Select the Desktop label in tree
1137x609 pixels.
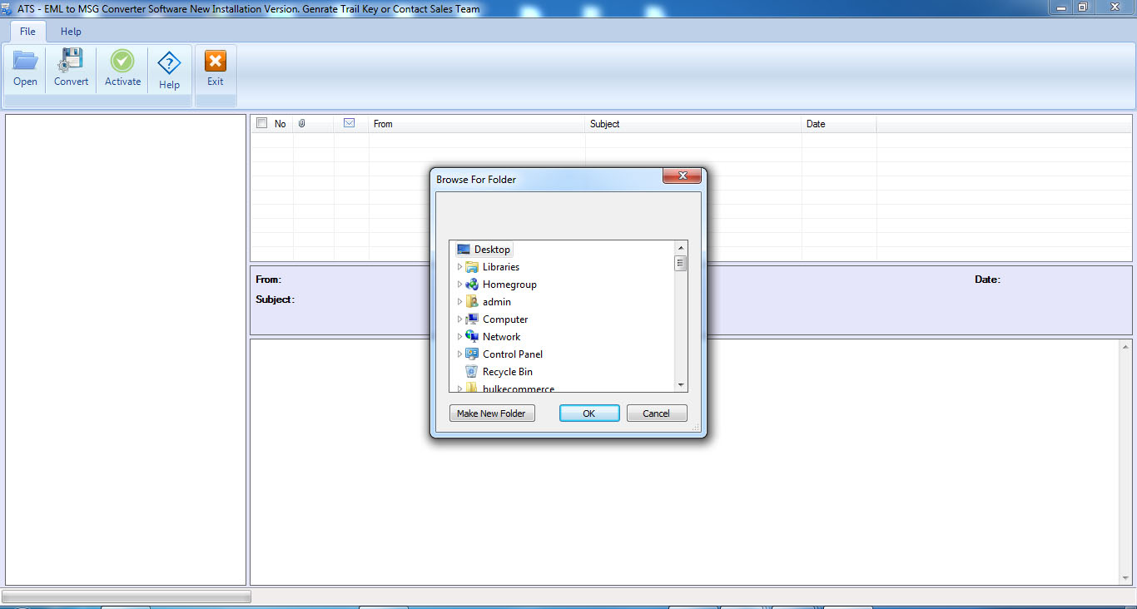[492, 250]
